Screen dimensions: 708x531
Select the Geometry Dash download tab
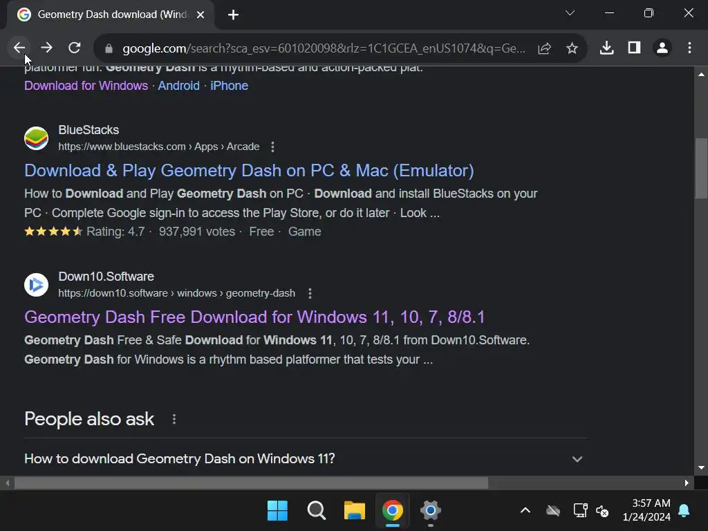click(x=111, y=15)
